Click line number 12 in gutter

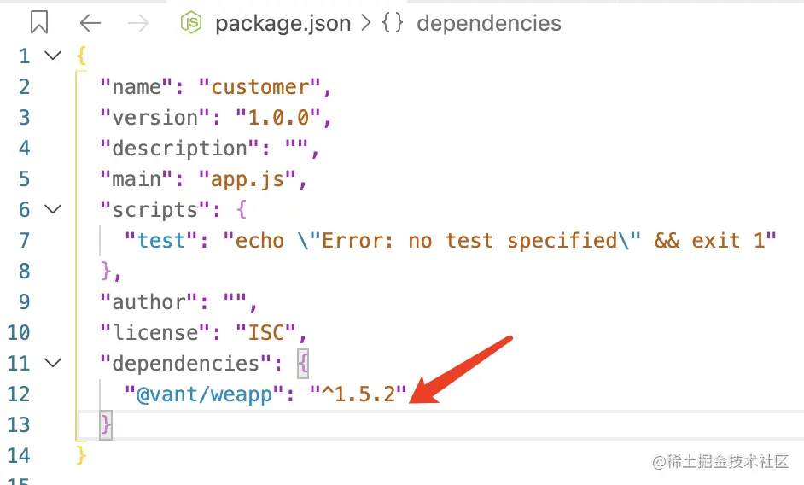pyautogui.click(x=19, y=394)
